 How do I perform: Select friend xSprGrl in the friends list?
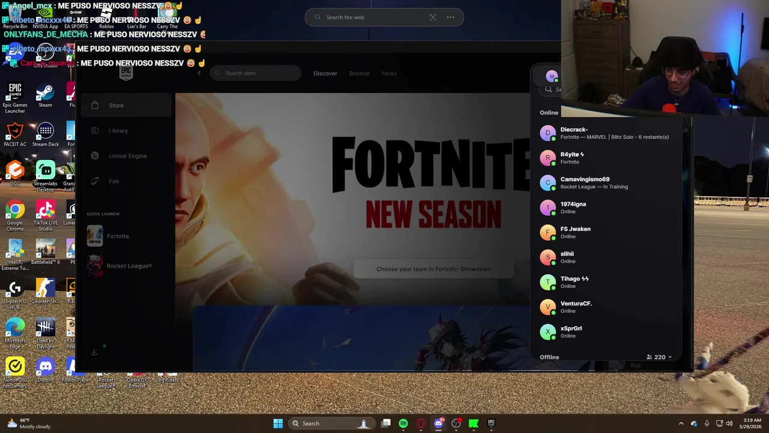(x=606, y=332)
